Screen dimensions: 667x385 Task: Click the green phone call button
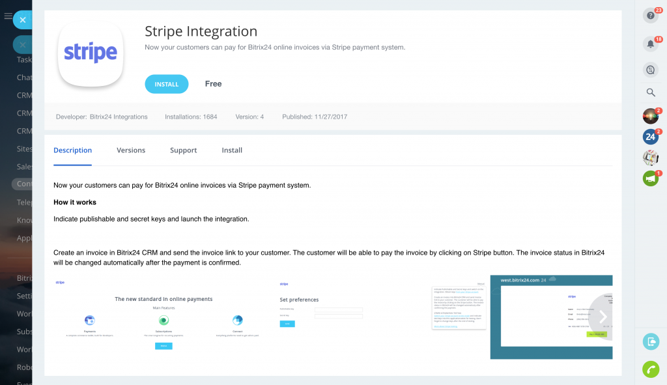pyautogui.click(x=650, y=369)
